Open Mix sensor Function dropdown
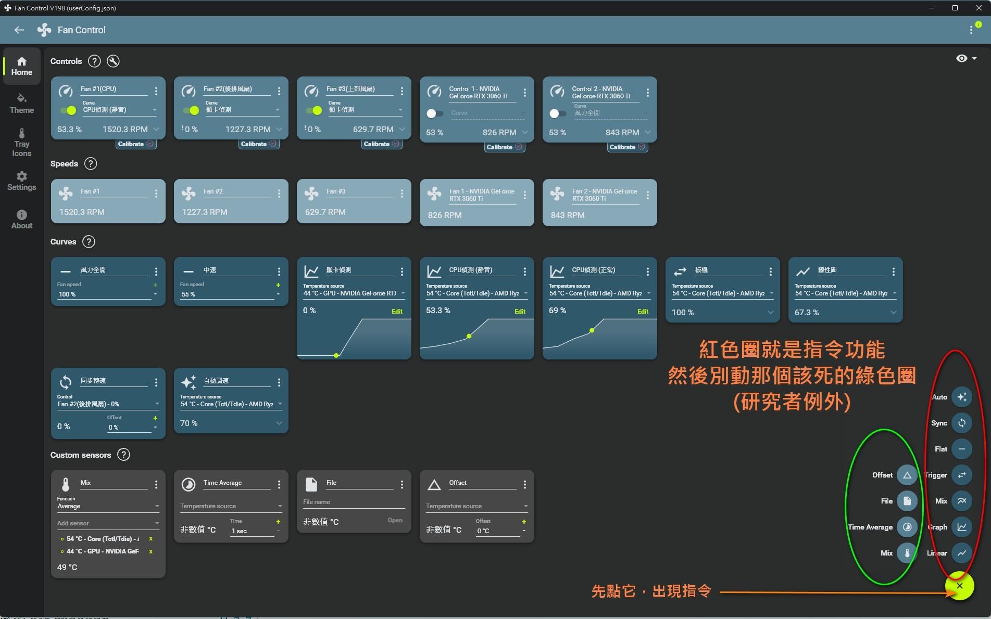 (x=108, y=506)
